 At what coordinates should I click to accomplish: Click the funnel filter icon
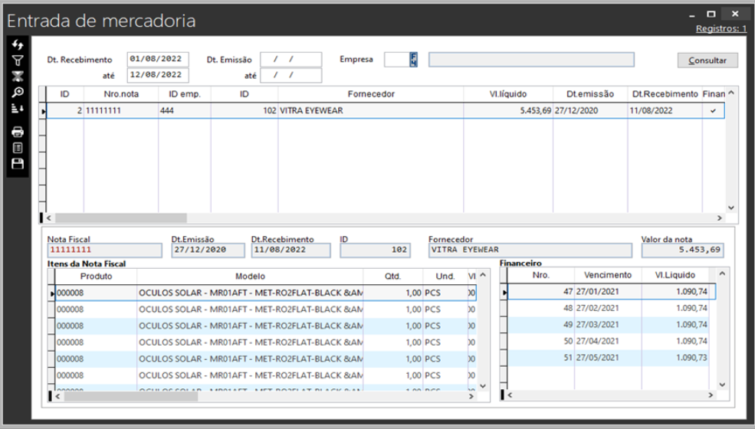(x=18, y=61)
